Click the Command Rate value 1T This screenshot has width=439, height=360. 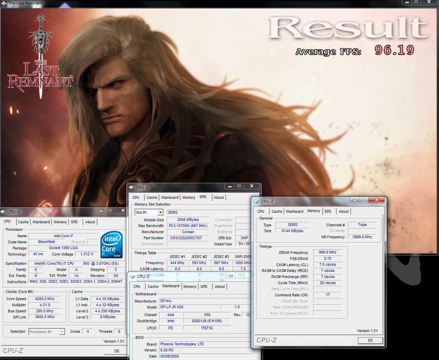coord(327,295)
